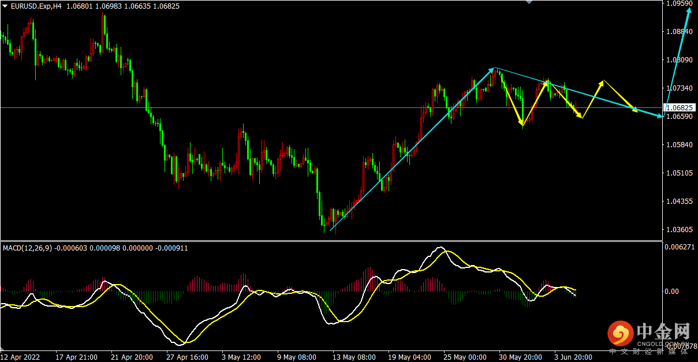
Task: Select the current price tag 1.06825
Action: click(x=681, y=107)
